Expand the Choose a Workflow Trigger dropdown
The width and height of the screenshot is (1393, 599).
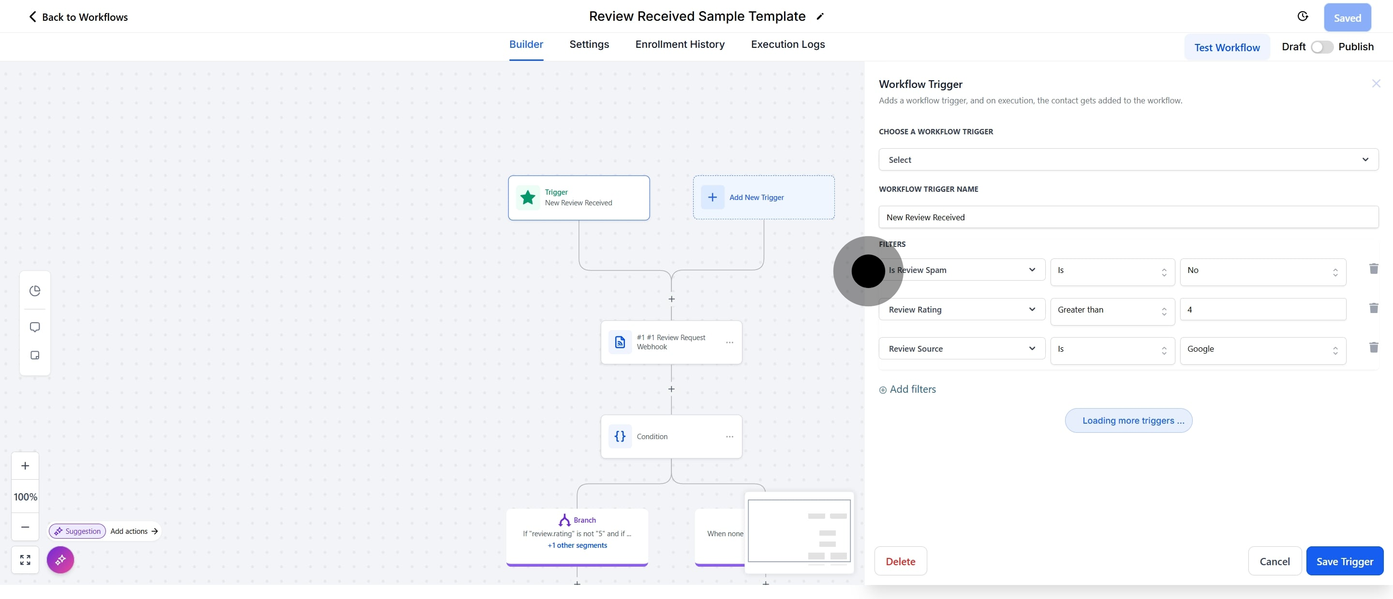click(1128, 160)
